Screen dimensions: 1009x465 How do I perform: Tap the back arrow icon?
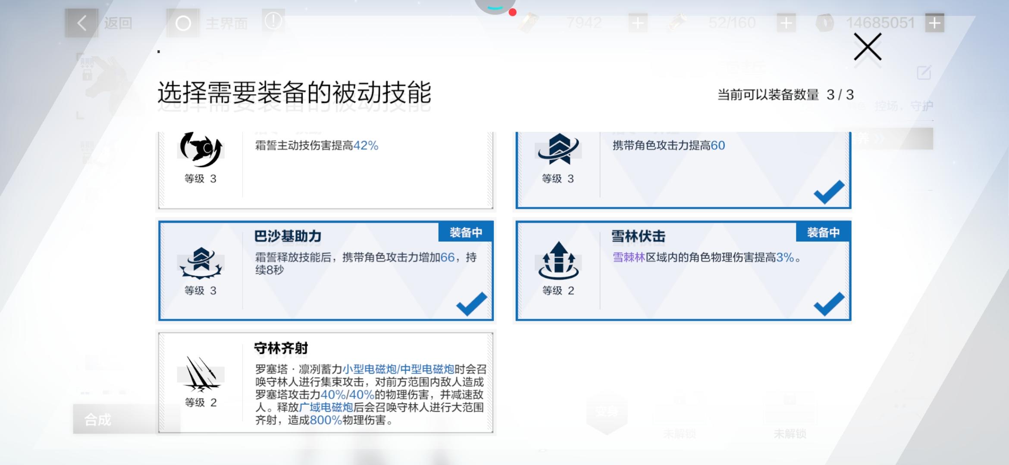coord(82,23)
